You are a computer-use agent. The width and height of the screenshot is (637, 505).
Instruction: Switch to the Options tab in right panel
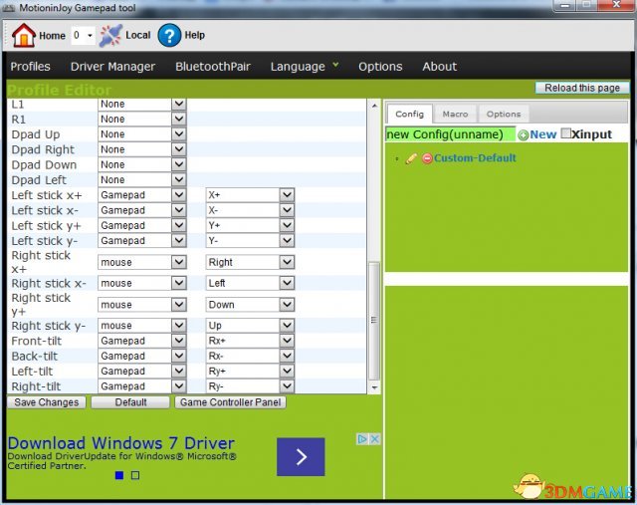point(504,115)
